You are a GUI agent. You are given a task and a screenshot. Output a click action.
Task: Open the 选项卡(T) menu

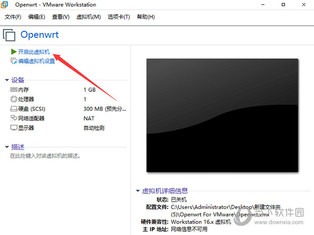119,17
